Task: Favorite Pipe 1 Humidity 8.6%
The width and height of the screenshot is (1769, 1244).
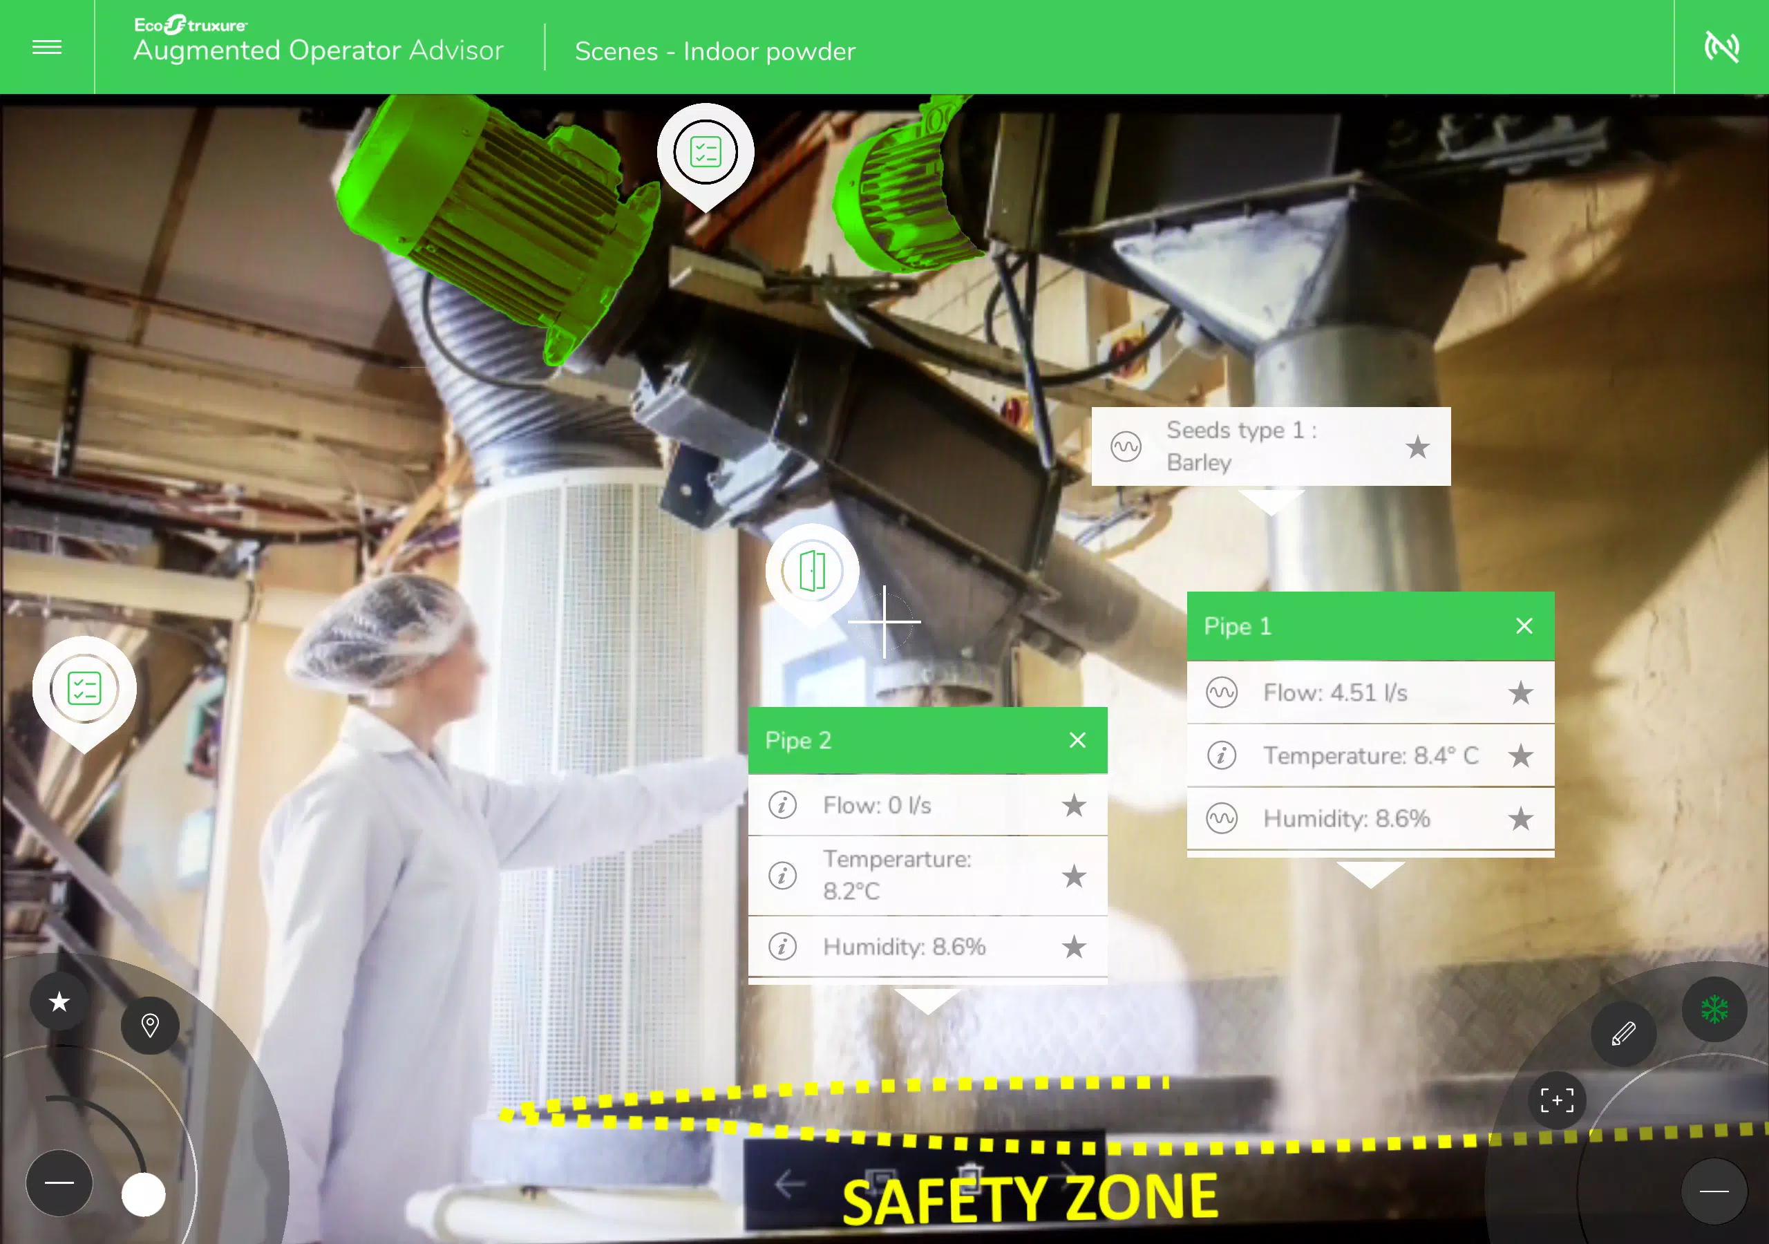Action: pos(1520,818)
